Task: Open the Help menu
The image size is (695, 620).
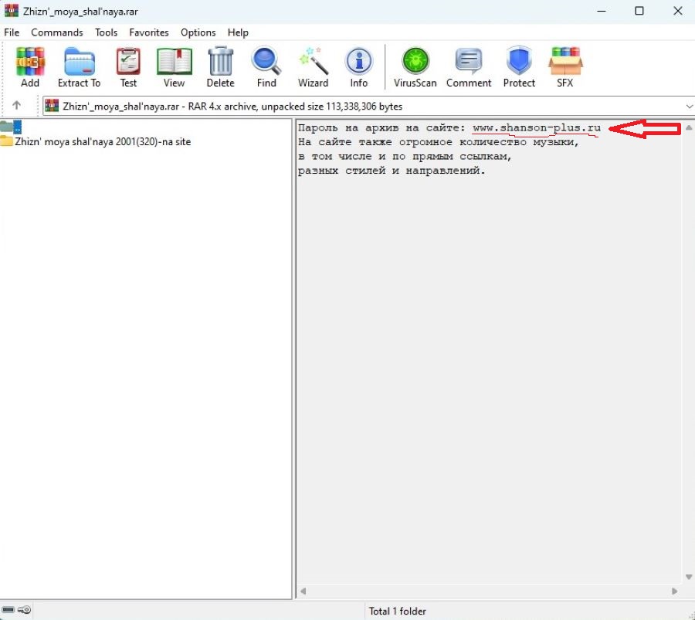Action: click(x=238, y=32)
